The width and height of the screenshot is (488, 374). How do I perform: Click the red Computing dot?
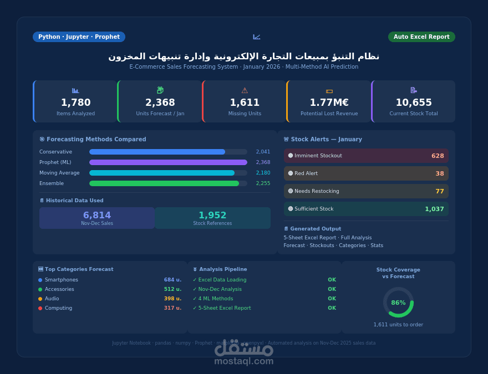[x=40, y=309]
